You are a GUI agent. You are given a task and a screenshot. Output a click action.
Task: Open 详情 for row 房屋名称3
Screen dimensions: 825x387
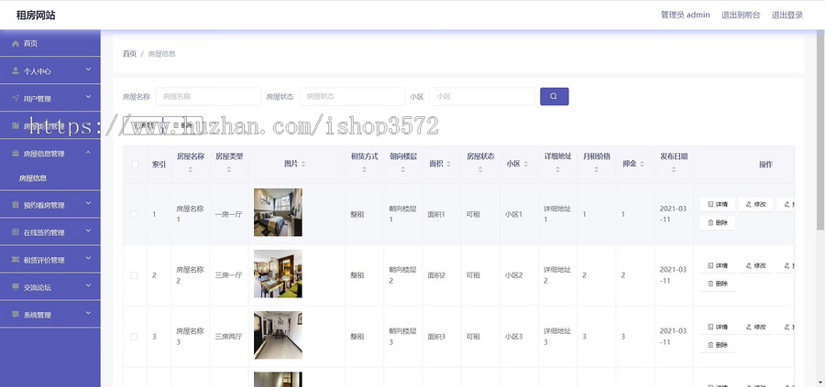718,327
